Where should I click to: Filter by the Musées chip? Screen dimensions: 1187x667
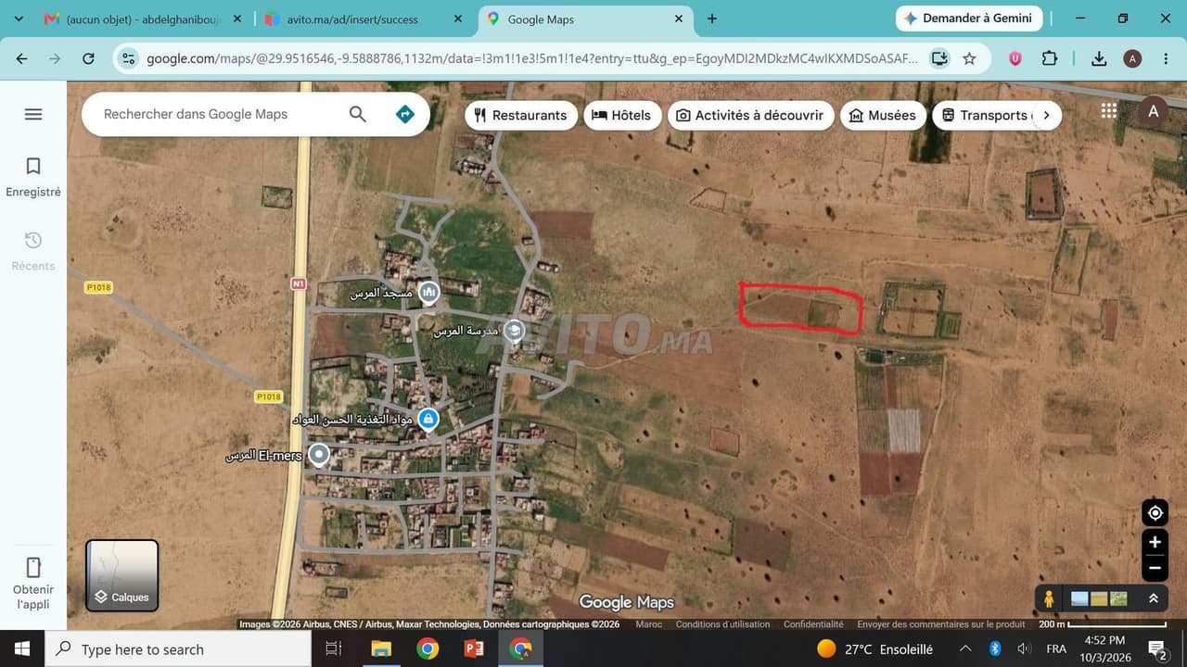click(x=883, y=115)
